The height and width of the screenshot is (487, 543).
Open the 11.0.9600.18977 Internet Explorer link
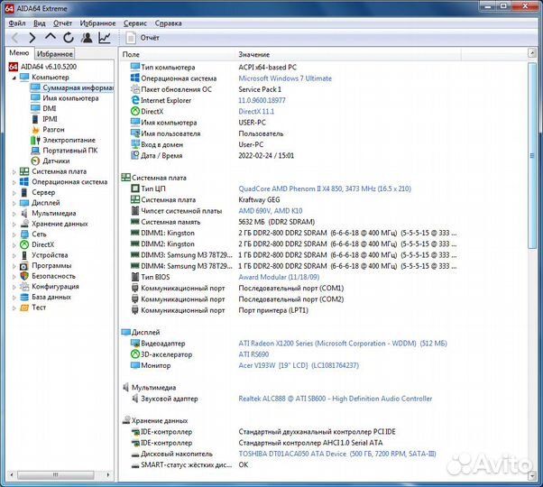click(262, 100)
